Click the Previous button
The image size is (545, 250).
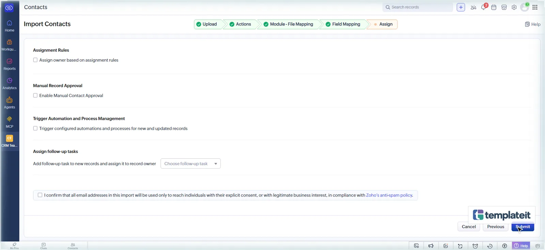click(x=496, y=227)
